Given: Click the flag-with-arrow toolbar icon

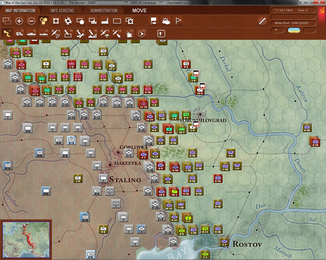Looking at the screenshot, I should coord(154,21).
